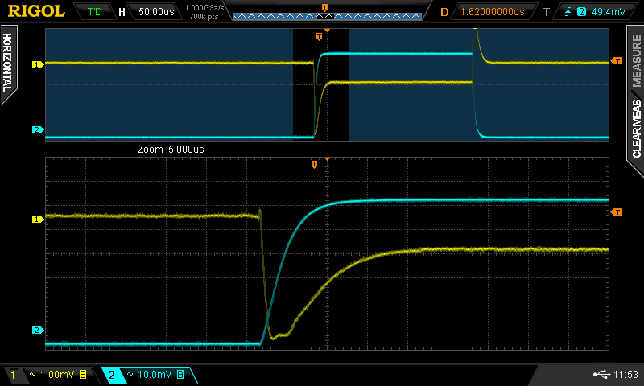This screenshot has width=644, height=386.
Task: Click channel 2 marker in lower zoom window
Action: point(37,331)
